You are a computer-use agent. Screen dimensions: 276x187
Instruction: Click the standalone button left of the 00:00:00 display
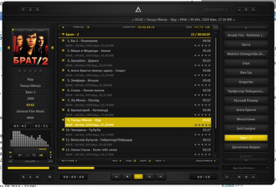tap(50, 177)
